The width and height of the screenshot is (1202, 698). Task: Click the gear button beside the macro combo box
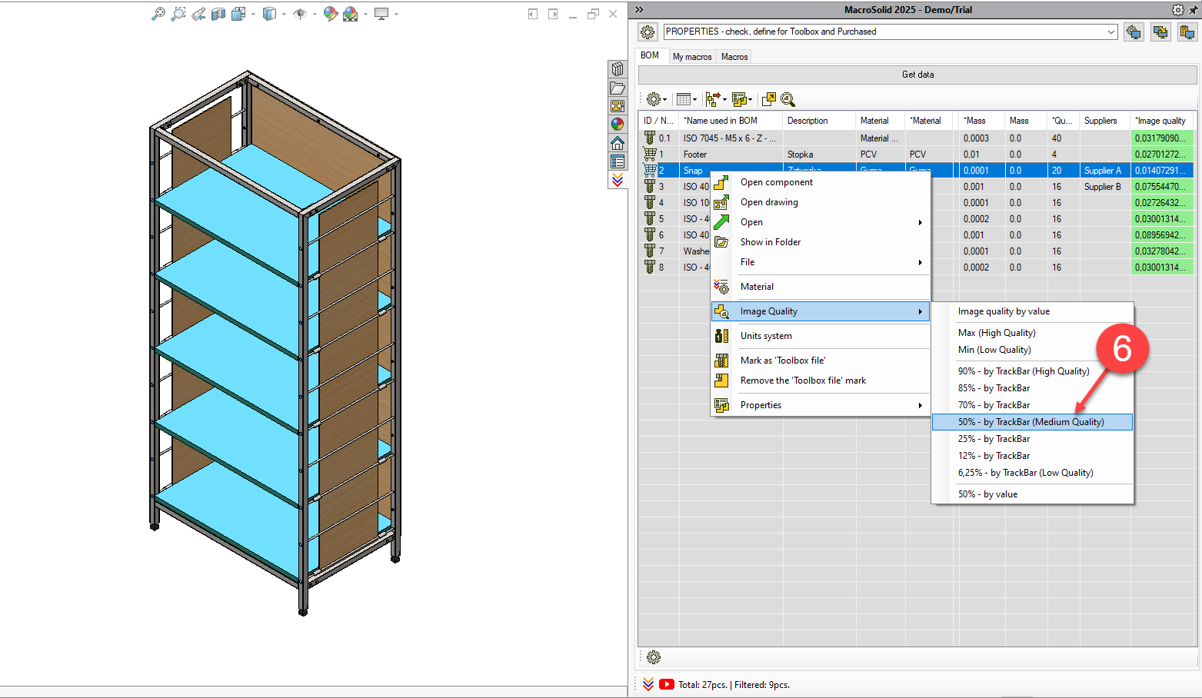pos(648,32)
